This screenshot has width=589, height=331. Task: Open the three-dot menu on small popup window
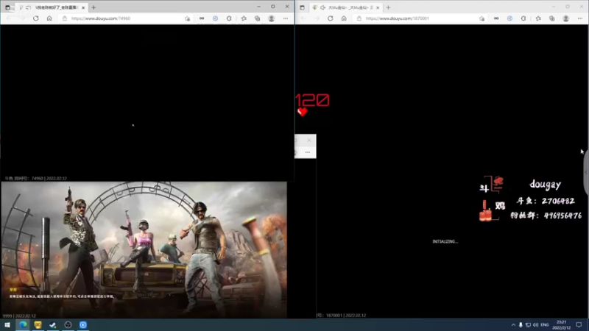point(308,152)
